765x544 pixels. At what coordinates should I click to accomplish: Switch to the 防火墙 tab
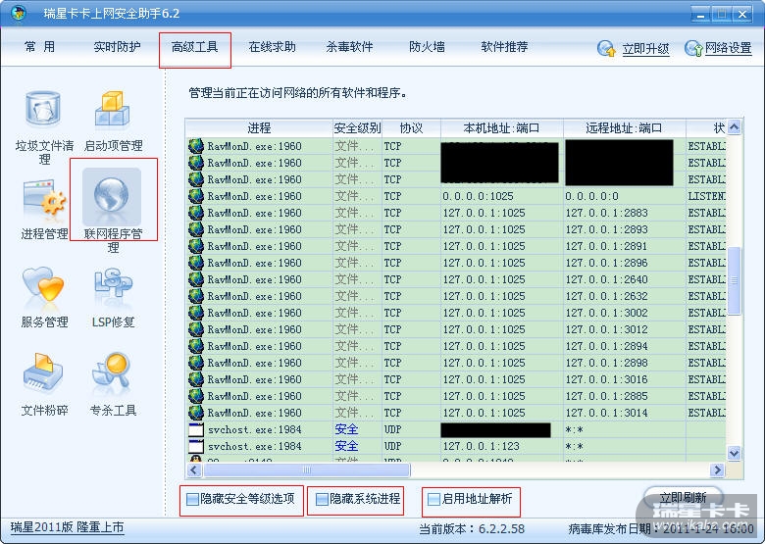tap(427, 47)
